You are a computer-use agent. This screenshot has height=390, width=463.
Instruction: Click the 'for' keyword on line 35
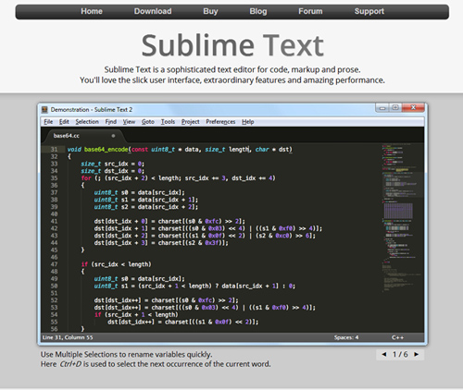(86, 178)
